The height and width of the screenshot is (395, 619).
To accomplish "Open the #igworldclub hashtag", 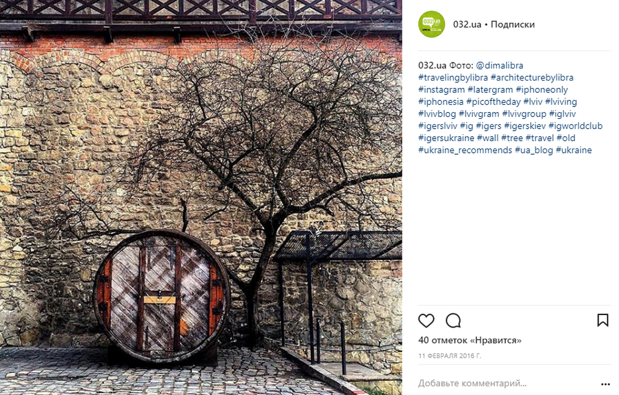I will (575, 126).
